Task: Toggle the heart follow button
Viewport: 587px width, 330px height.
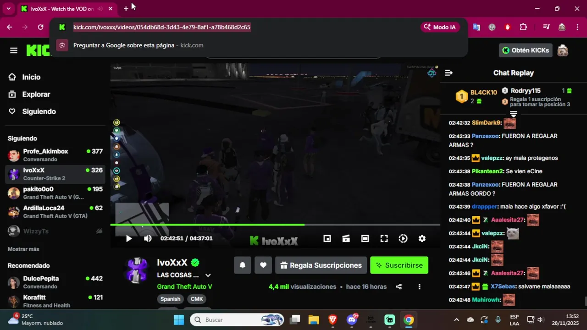Action: click(x=263, y=265)
